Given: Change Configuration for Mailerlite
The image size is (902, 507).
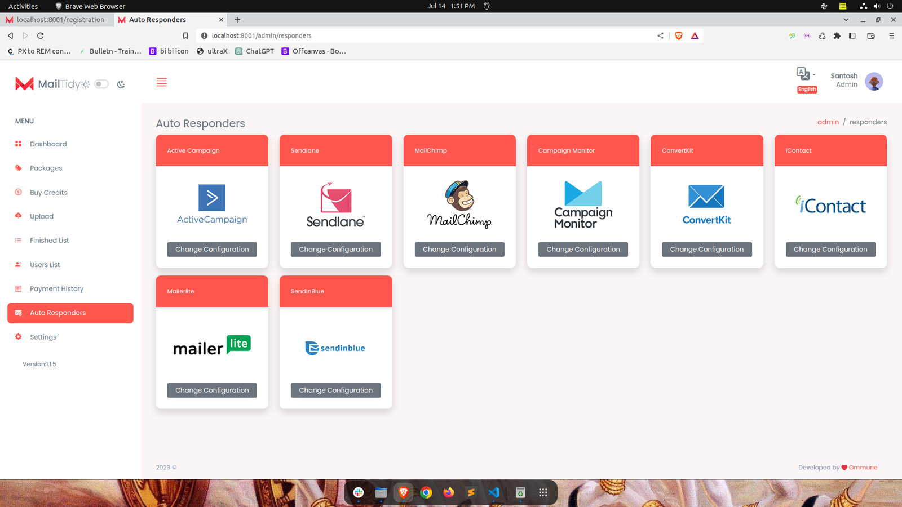Looking at the screenshot, I should 212,390.
